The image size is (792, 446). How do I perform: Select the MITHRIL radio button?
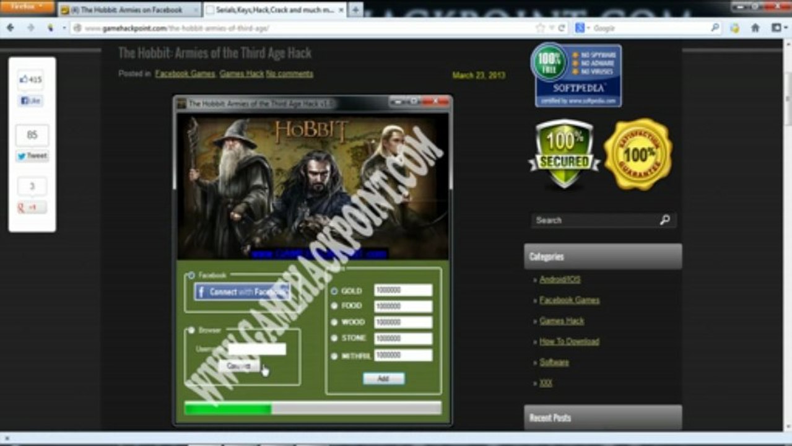click(334, 356)
